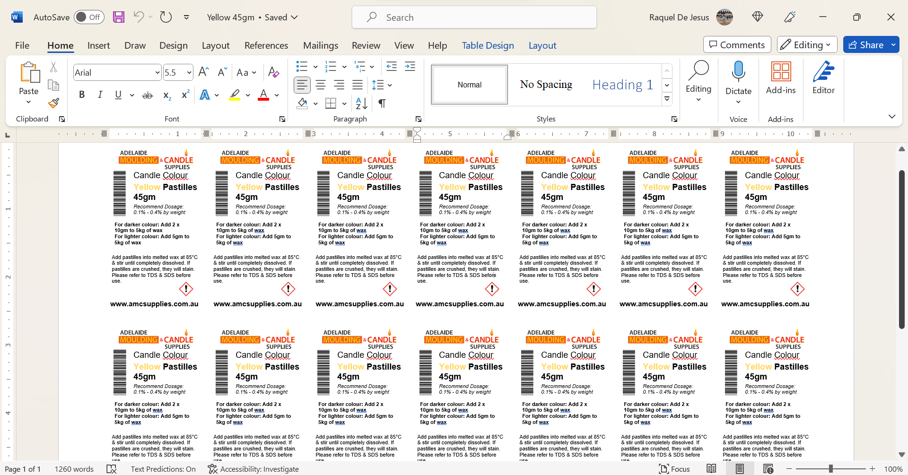Toggle Underline formatting

click(x=118, y=95)
